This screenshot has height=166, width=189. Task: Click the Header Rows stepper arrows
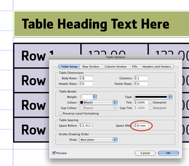[x=80, y=84]
